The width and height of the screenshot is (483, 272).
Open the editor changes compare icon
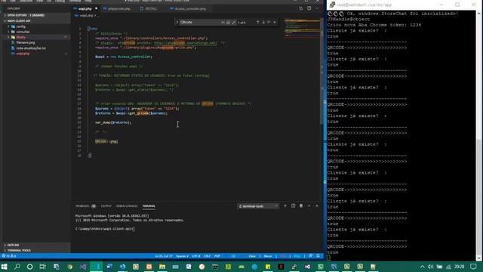pos(301,8)
